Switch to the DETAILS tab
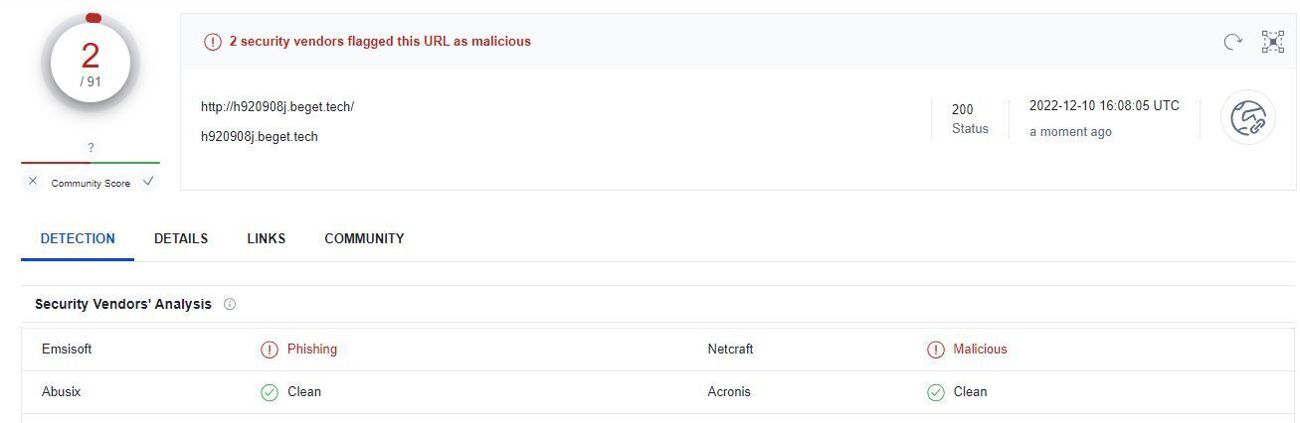This screenshot has height=423, width=1300. click(181, 239)
